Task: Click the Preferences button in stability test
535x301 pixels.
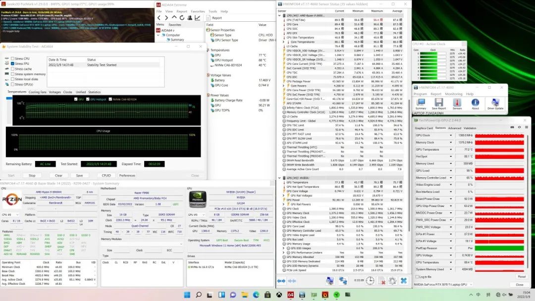Action: (127, 175)
